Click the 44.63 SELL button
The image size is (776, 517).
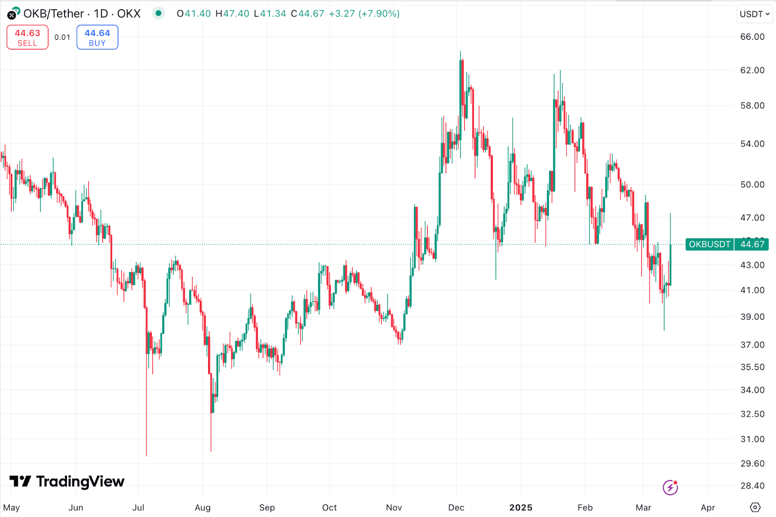pos(28,37)
